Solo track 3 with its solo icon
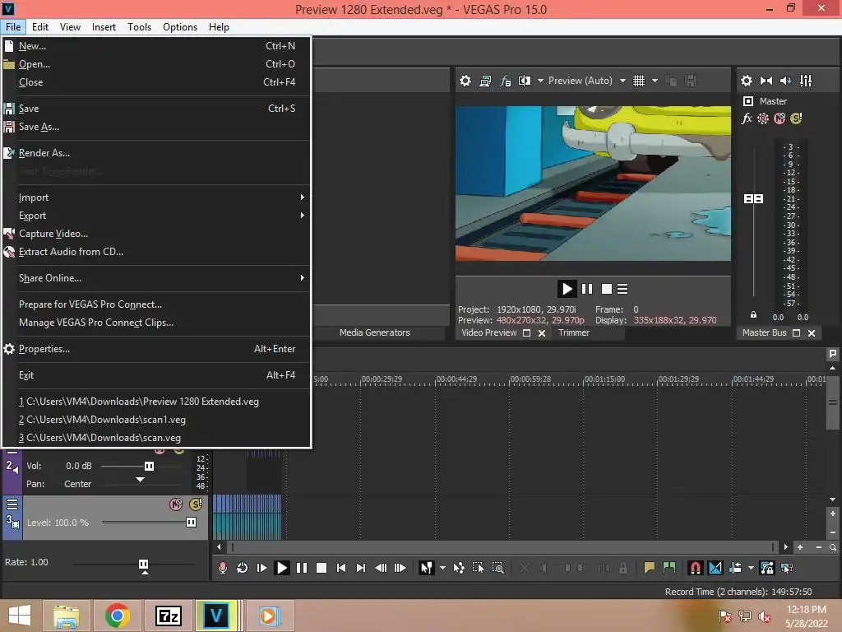This screenshot has width=842, height=632. pos(196,504)
